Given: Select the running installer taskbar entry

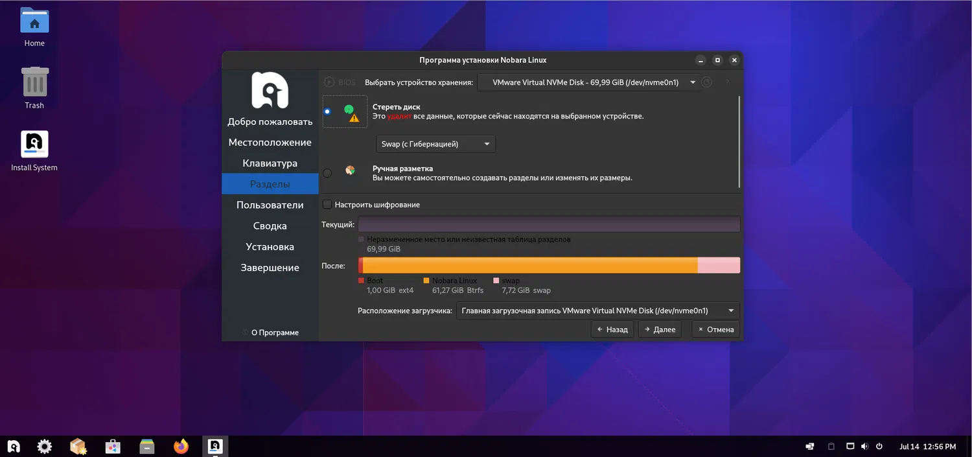Looking at the screenshot, I should 214,446.
